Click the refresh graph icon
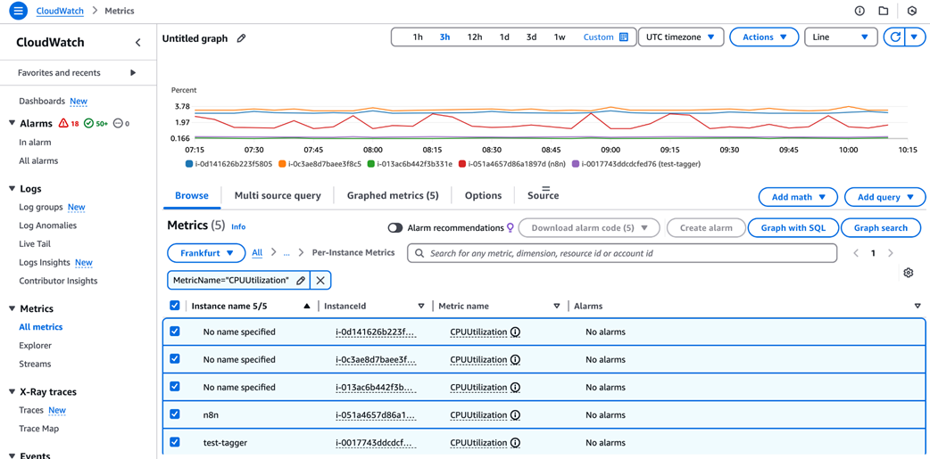This screenshot has width=930, height=459. tap(895, 37)
